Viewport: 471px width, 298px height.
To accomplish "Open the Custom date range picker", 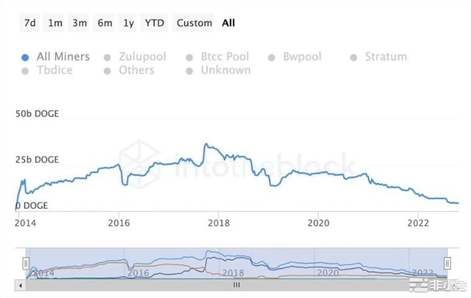I will point(195,23).
